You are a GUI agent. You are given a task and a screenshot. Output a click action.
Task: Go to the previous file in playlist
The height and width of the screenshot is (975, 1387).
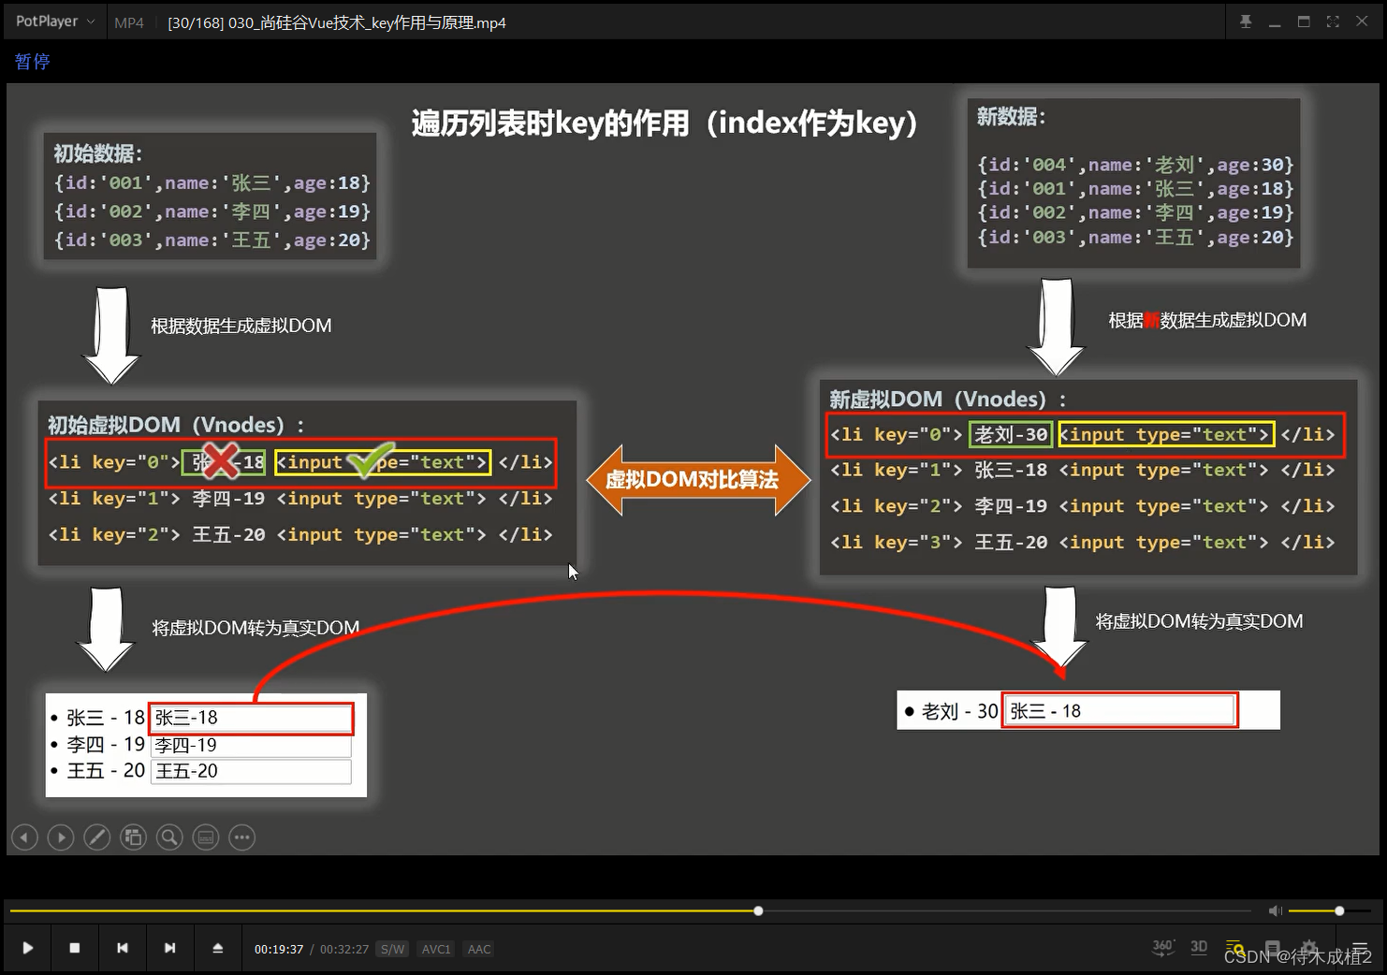click(x=123, y=948)
